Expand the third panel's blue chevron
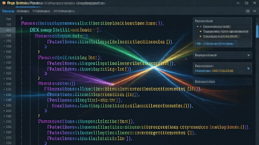The height and width of the screenshot is (145, 259). pyautogui.click(x=248, y=68)
